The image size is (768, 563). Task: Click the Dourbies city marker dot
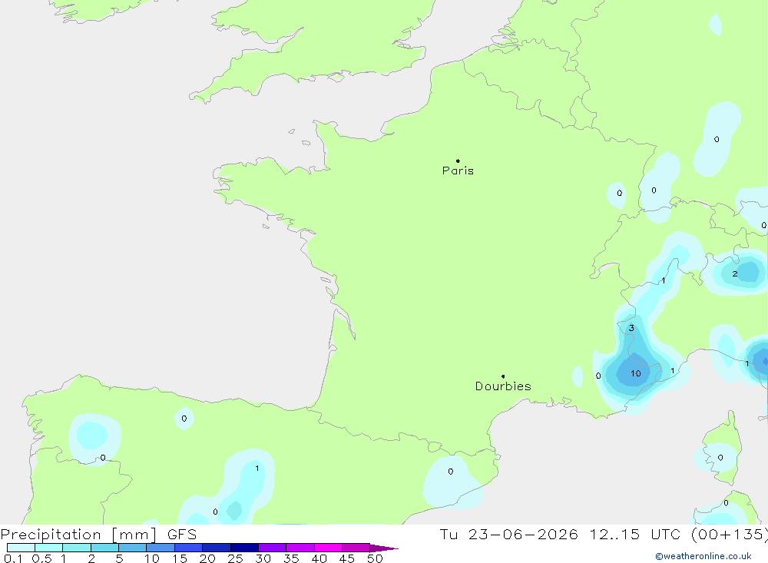point(503,376)
